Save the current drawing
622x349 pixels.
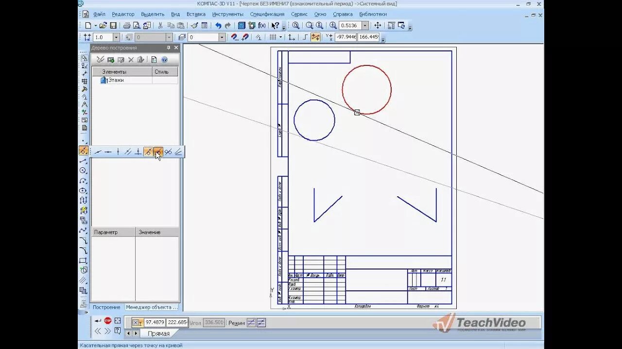click(113, 25)
